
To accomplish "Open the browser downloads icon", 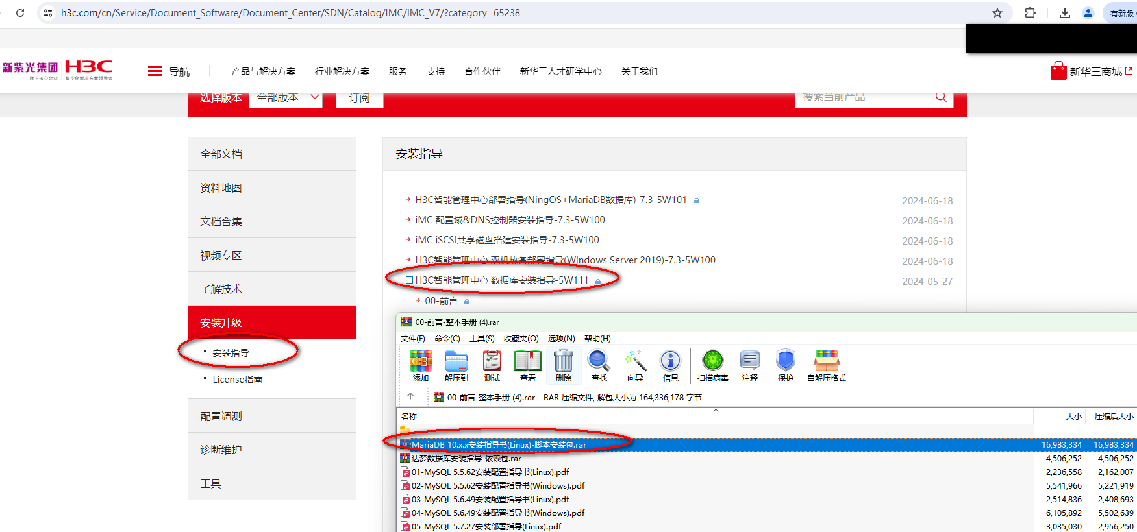I will click(1065, 13).
